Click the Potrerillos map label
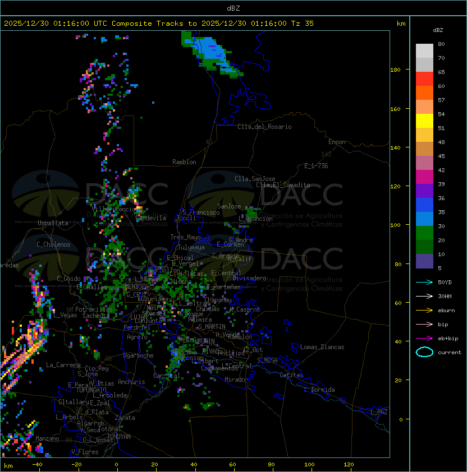Viewport: 467px width, 472px height. click(94, 309)
